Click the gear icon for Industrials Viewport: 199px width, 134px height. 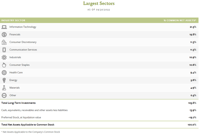point(4,57)
